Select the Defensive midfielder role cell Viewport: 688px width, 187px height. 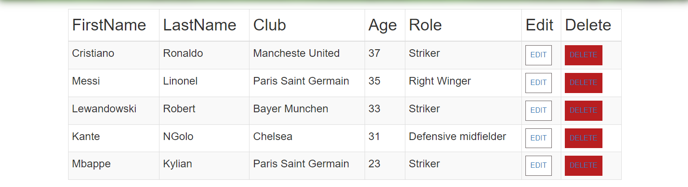pyautogui.click(x=457, y=136)
